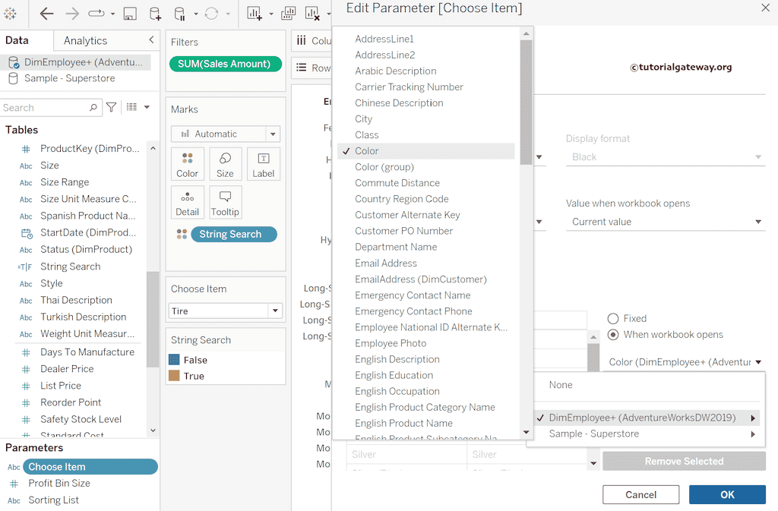Expand the DimEmployee+ submenu arrow

point(753,418)
